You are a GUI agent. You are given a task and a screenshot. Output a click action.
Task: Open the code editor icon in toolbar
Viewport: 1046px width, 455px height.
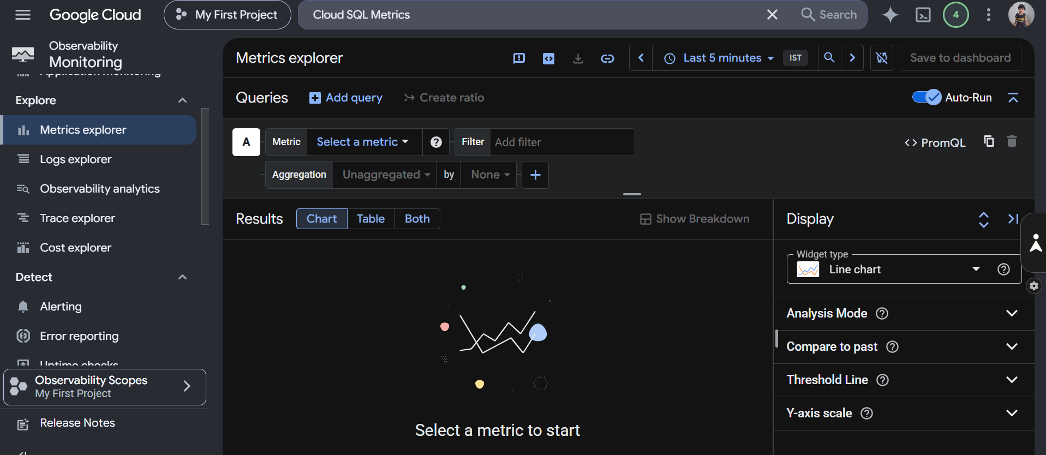(548, 58)
